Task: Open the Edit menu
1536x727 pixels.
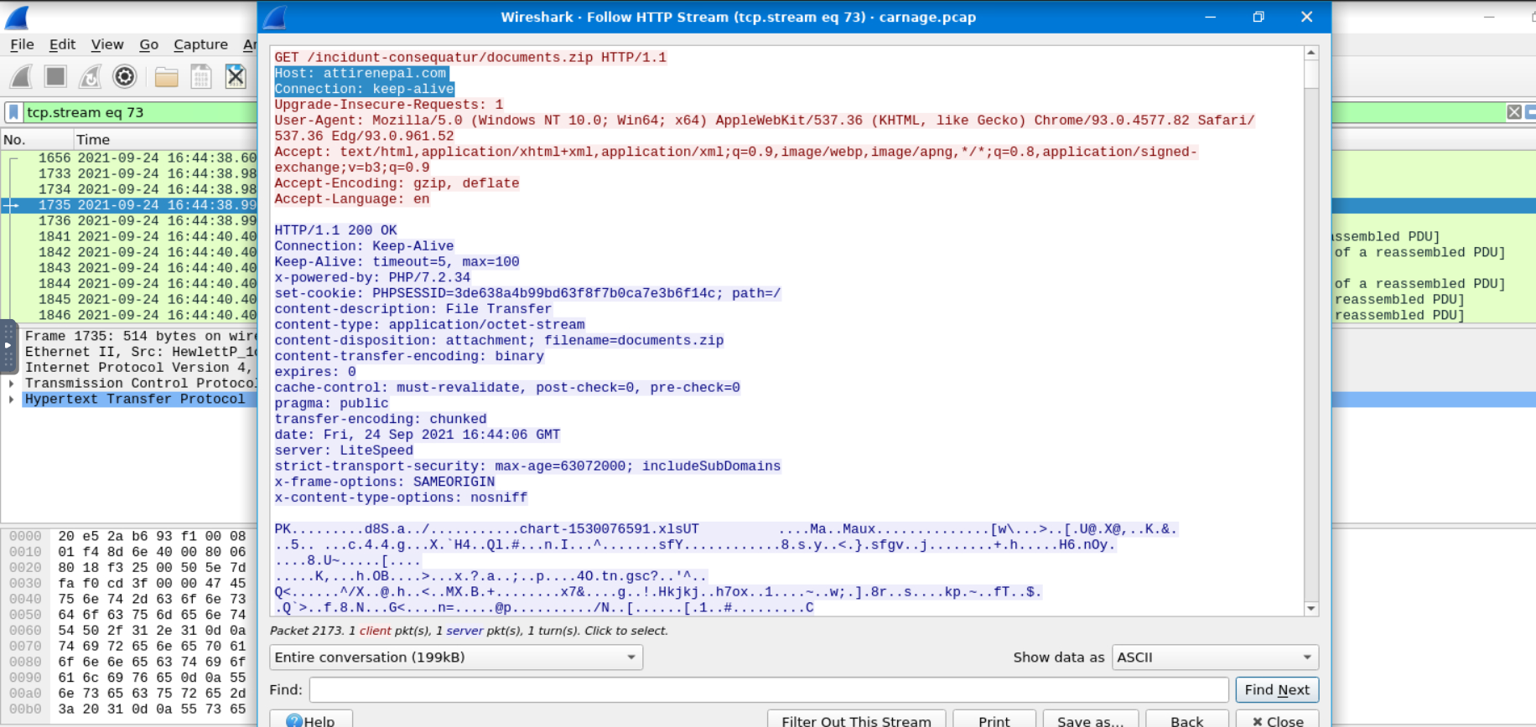Action: click(x=62, y=44)
